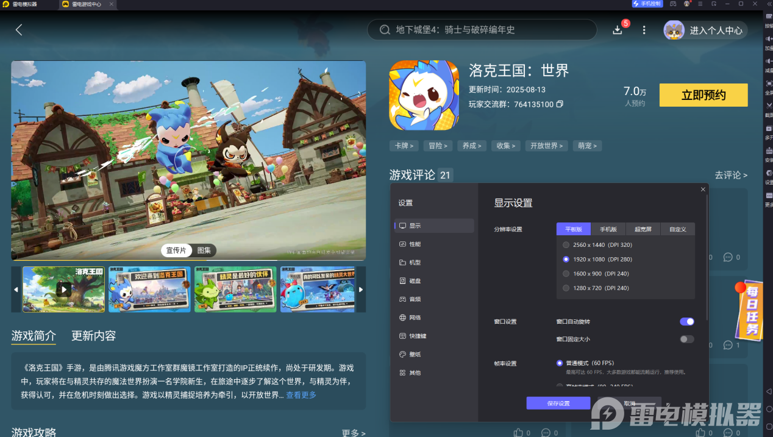The image size is (773, 437).
Task: Click 立即预约 pre-register button
Action: pos(704,95)
